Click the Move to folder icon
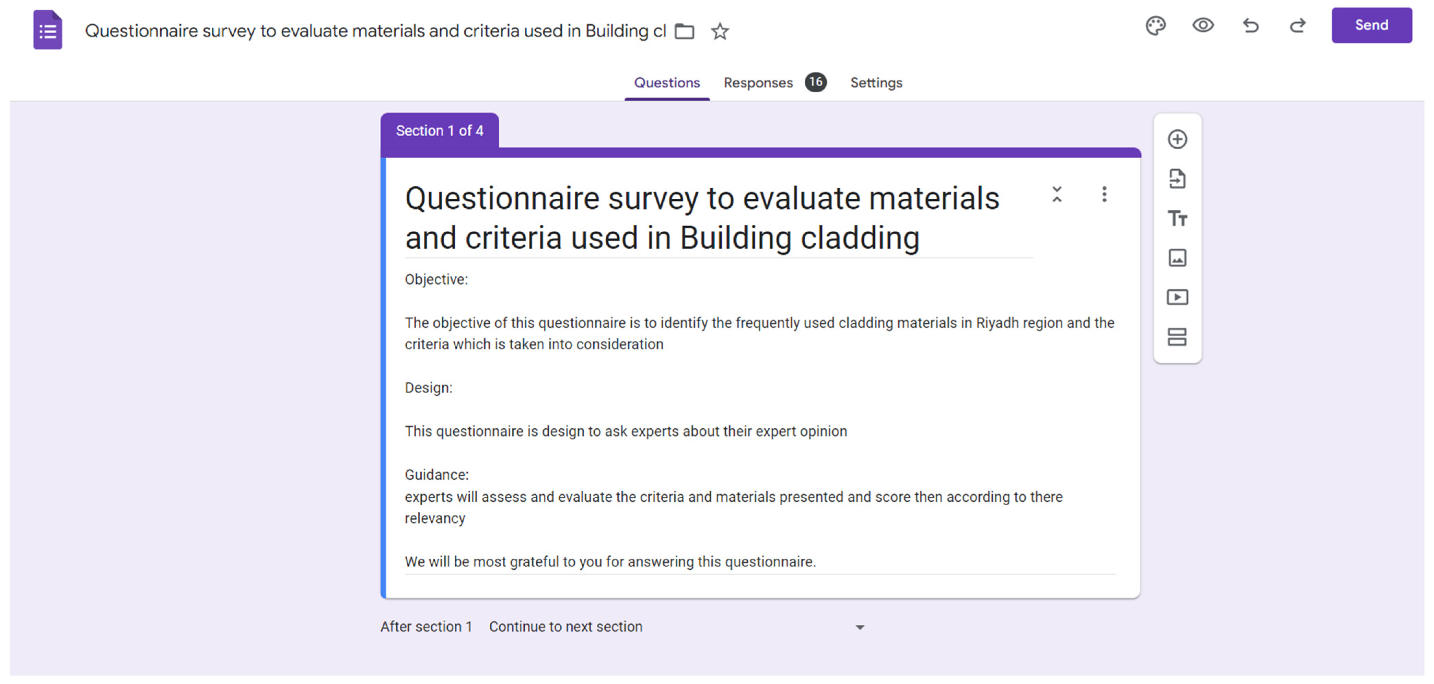The height and width of the screenshot is (684, 1434). click(684, 31)
